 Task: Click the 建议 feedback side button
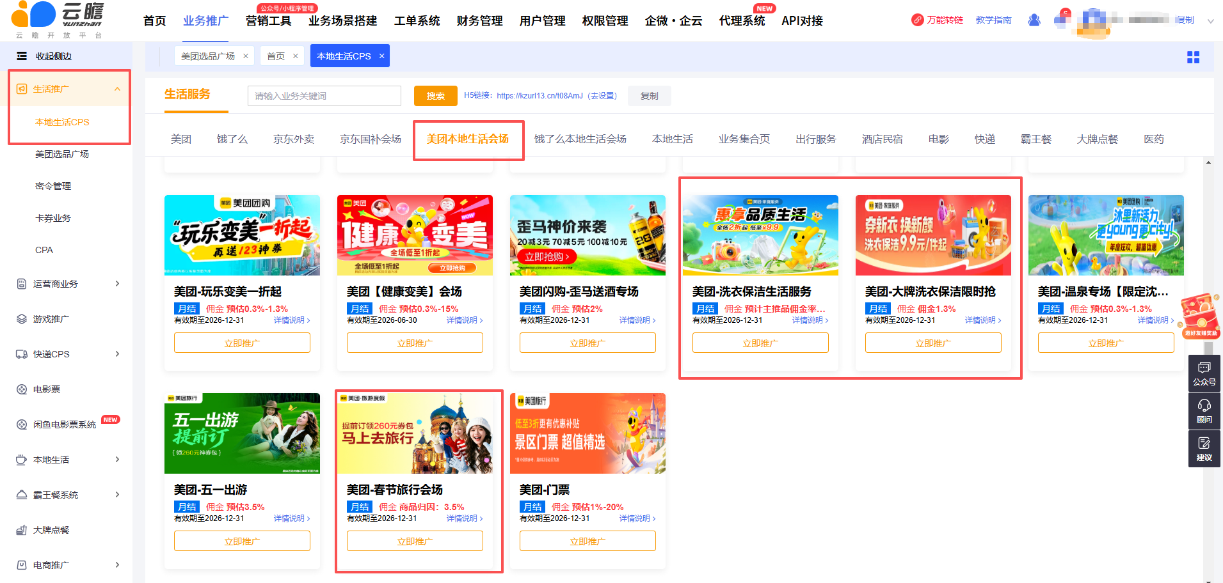[x=1204, y=449]
